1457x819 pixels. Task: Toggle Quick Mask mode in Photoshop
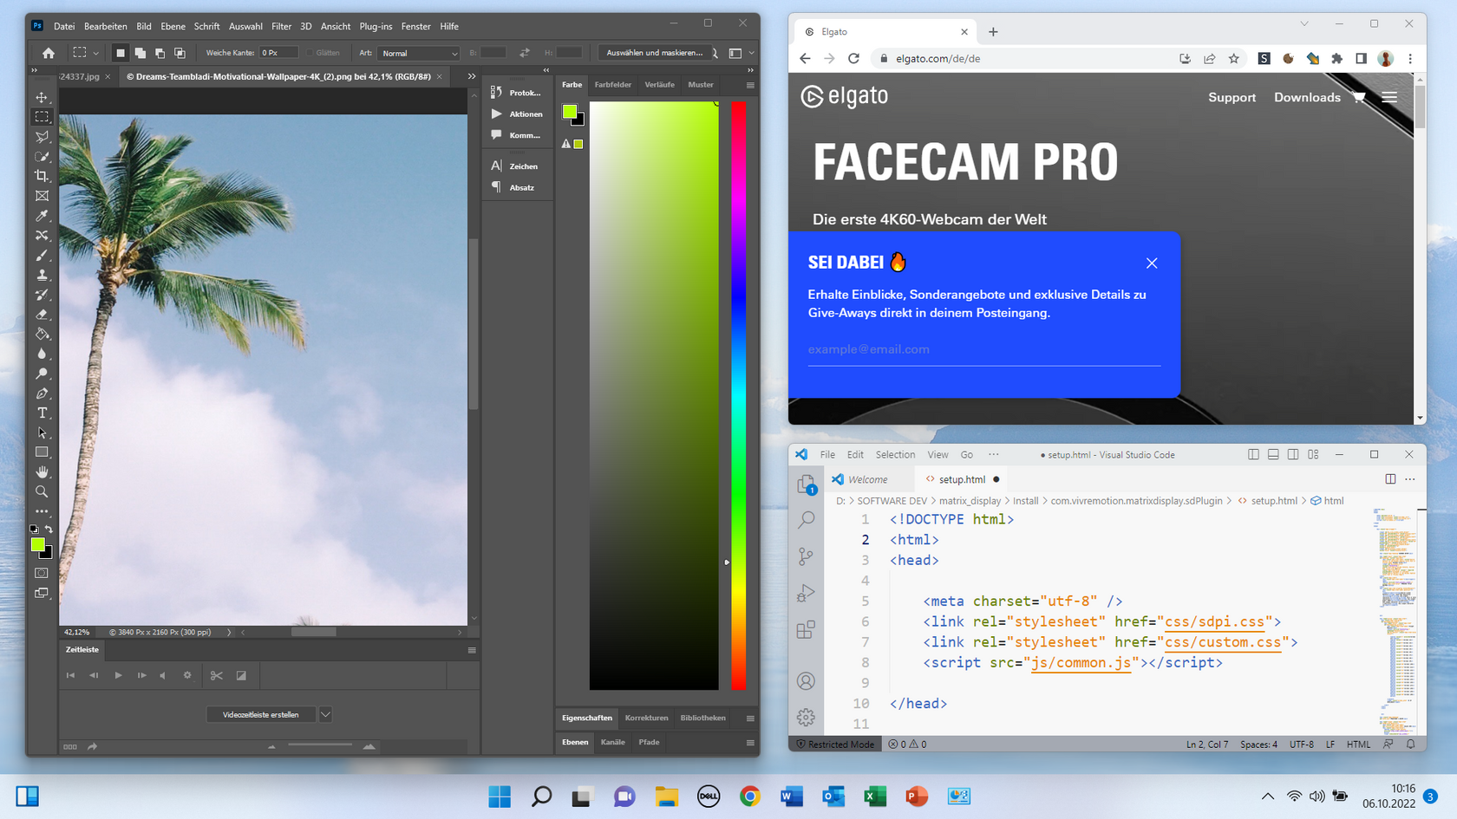pyautogui.click(x=42, y=573)
